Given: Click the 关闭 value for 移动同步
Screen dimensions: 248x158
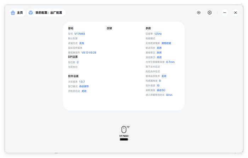Looking at the screenshot, I should tap(159, 48).
